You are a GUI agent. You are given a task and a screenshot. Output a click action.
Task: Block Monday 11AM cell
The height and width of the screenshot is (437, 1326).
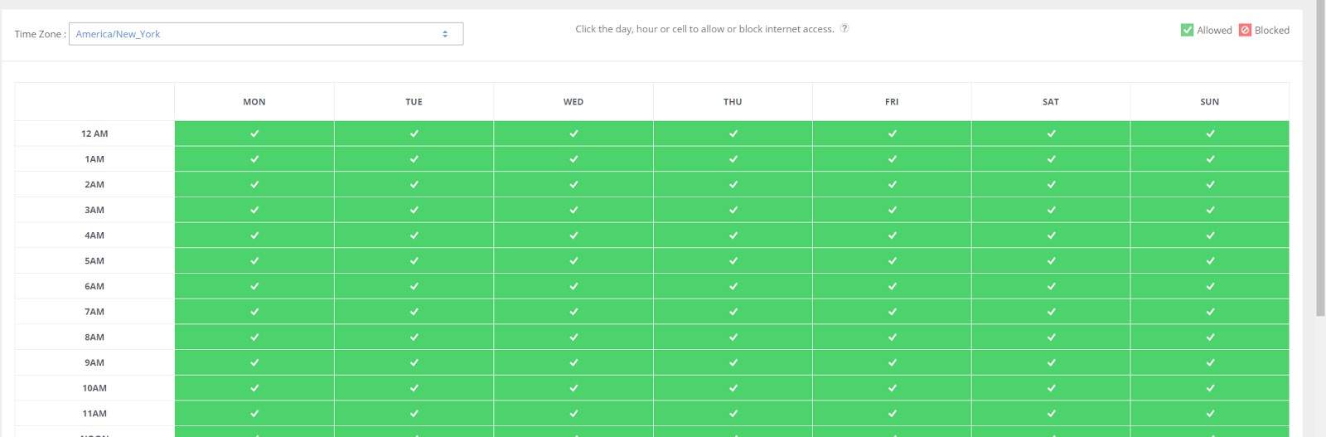[x=254, y=414]
